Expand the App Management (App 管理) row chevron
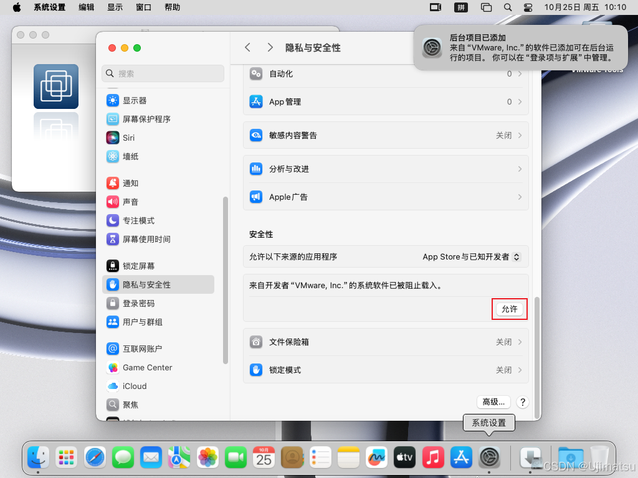This screenshot has height=478, width=638. pyautogui.click(x=520, y=101)
